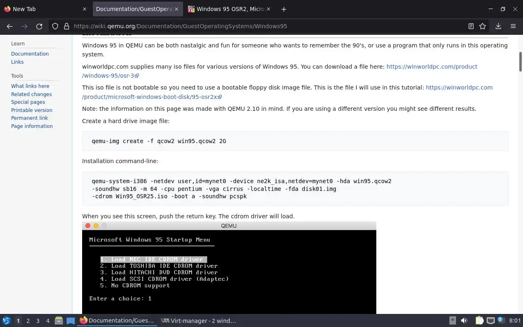The width and height of the screenshot is (523, 327).
Task: Open the network status tray icon
Action: click(x=491, y=321)
